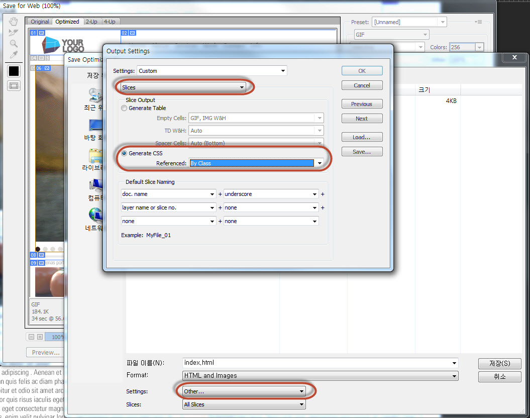Viewport: 530px width, 418px height.
Task: Select the Generate Table radio button
Action: point(124,108)
